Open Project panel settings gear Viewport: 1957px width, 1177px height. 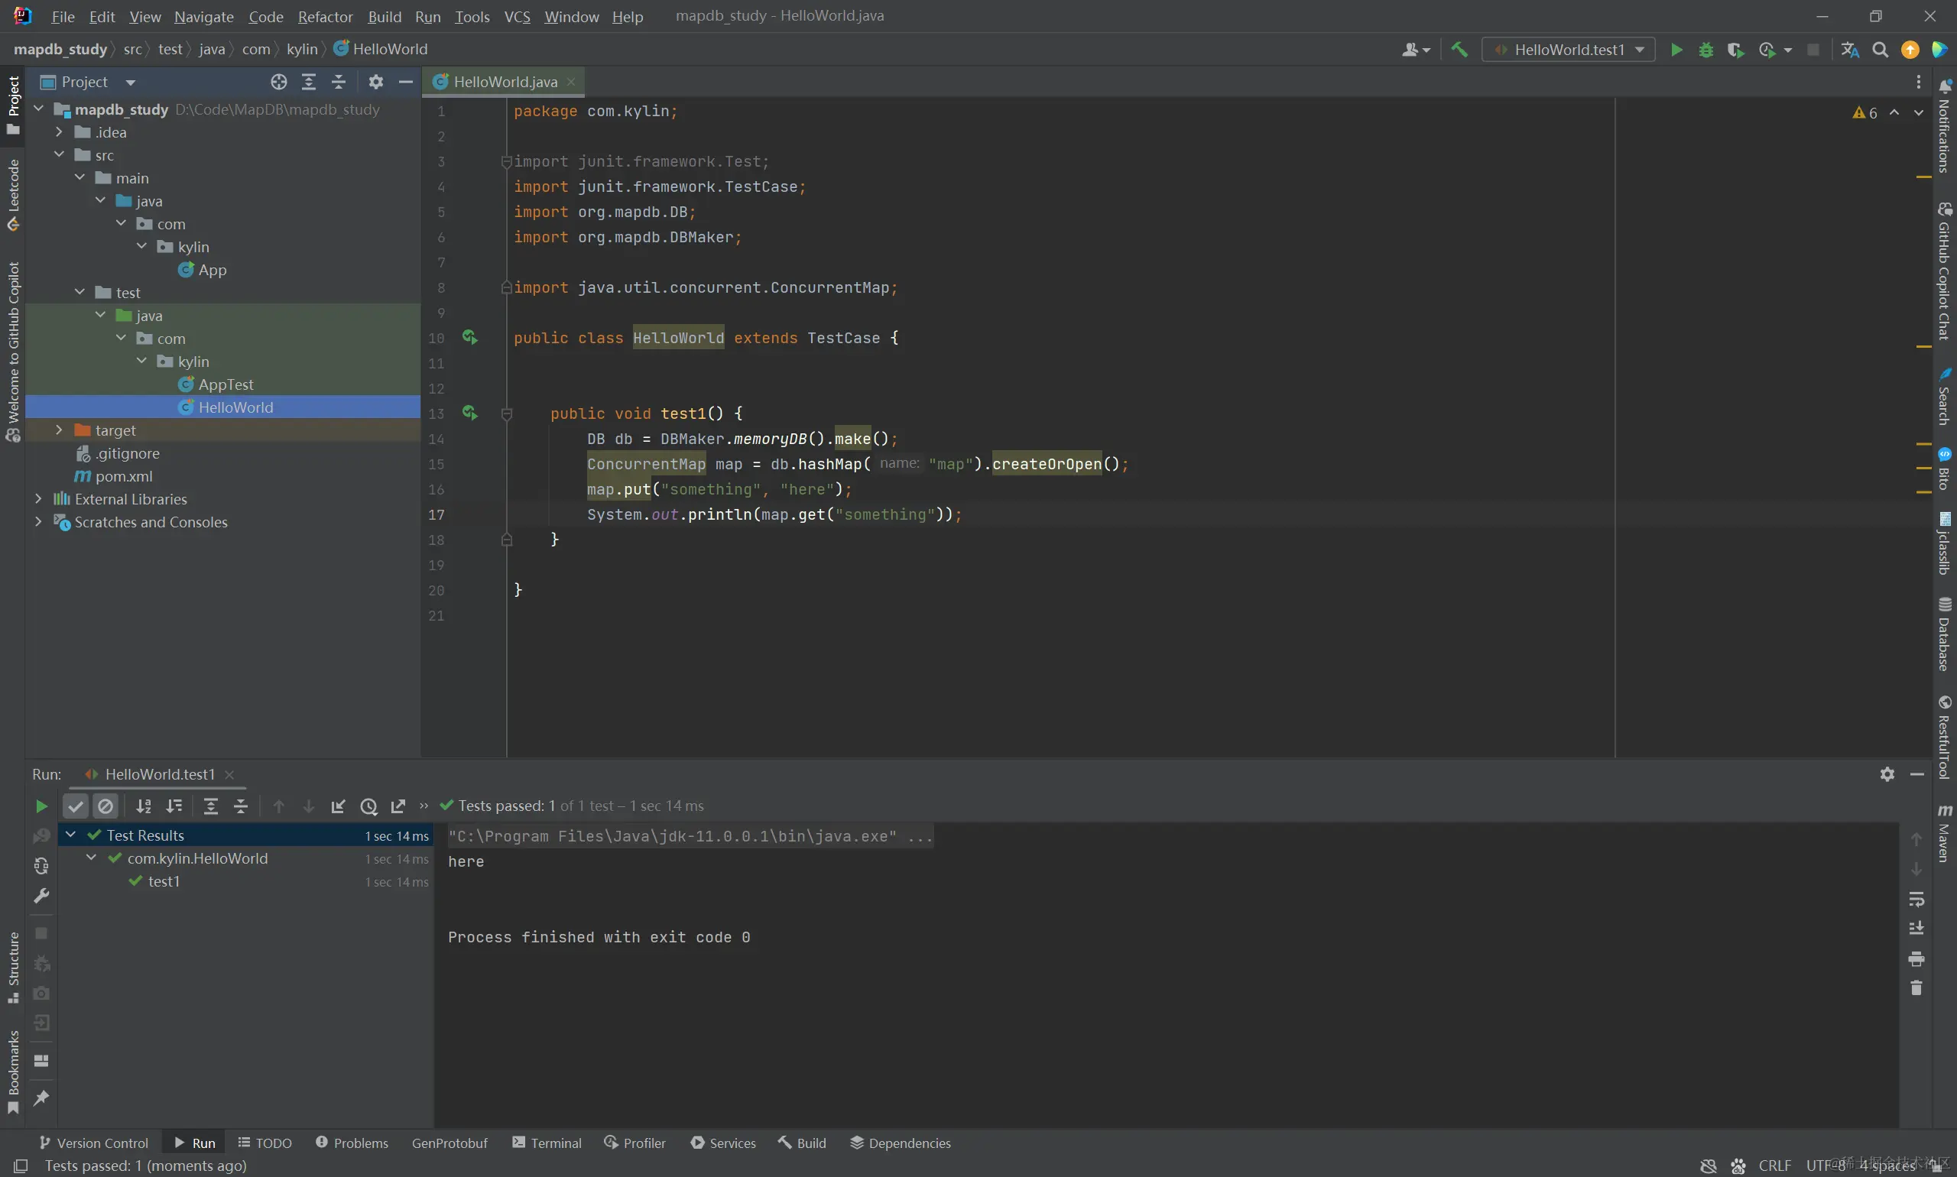[376, 82]
